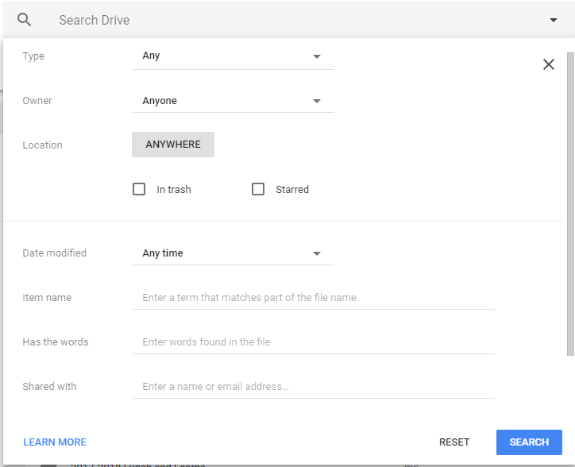The image size is (575, 467).
Task: Click the Shared with email field
Action: click(x=313, y=387)
